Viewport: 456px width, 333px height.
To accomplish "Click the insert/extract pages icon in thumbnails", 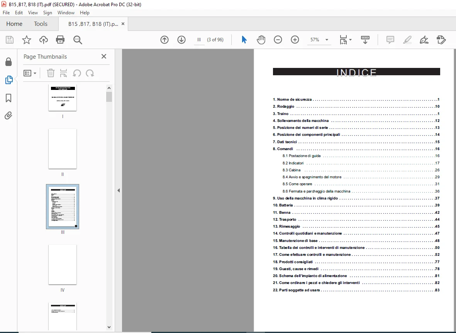I will point(63,73).
